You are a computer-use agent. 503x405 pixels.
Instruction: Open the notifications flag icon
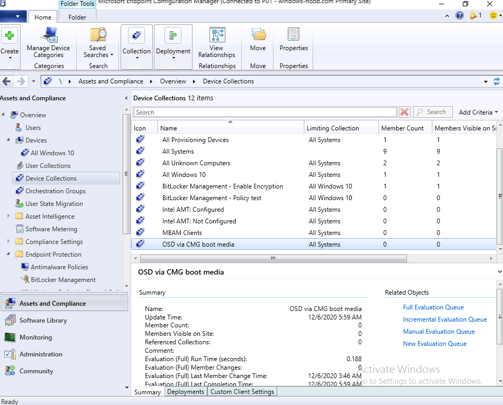click(473, 15)
